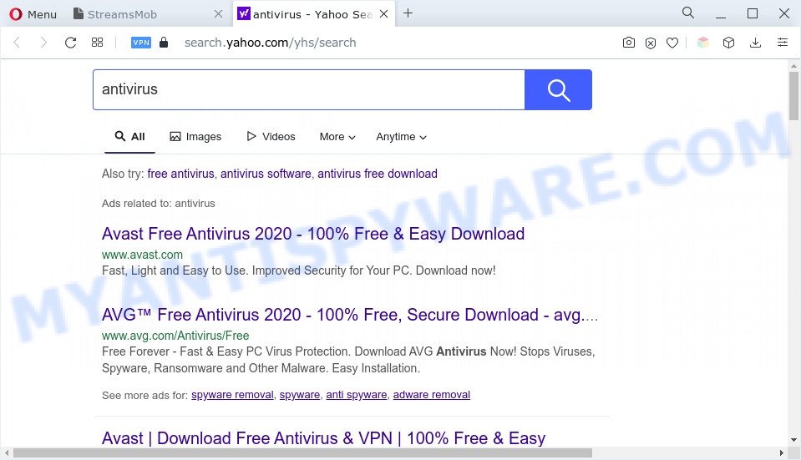Screen dimensions: 801x460
Task: Open 'spyware' ads link
Action: [300, 395]
